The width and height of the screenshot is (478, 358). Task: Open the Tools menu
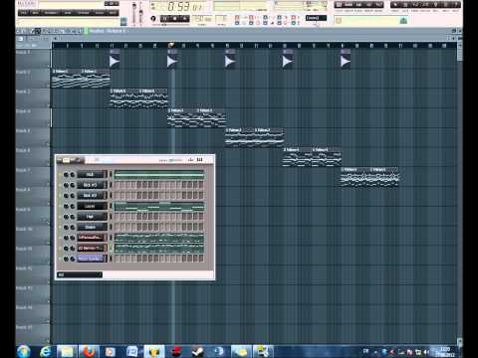(100, 13)
